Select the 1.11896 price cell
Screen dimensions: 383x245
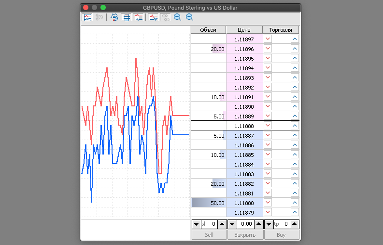coord(244,49)
